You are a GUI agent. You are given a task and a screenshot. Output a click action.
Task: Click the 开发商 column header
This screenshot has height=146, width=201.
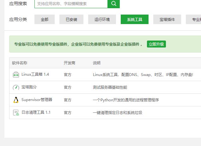tap(70, 63)
